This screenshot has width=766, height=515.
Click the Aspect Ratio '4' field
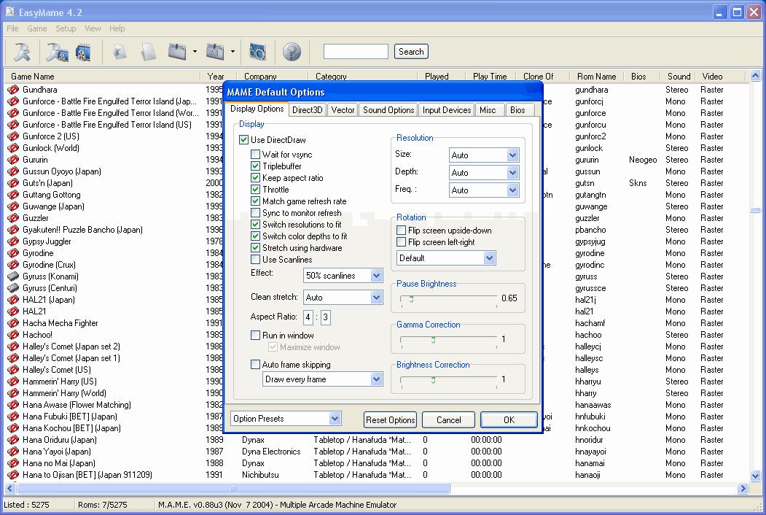click(308, 317)
